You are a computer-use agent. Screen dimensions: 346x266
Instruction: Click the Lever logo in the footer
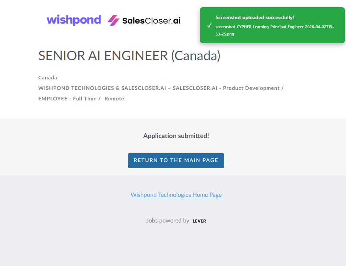[x=199, y=221]
